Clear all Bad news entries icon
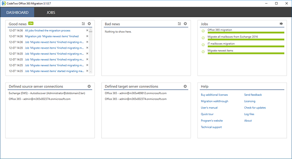The height and width of the screenshot is (159, 292). click(x=179, y=24)
